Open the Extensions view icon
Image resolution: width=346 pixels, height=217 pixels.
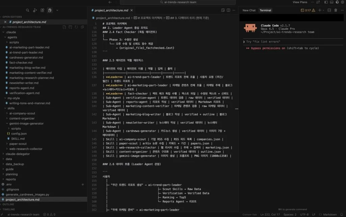(x=42, y=10)
